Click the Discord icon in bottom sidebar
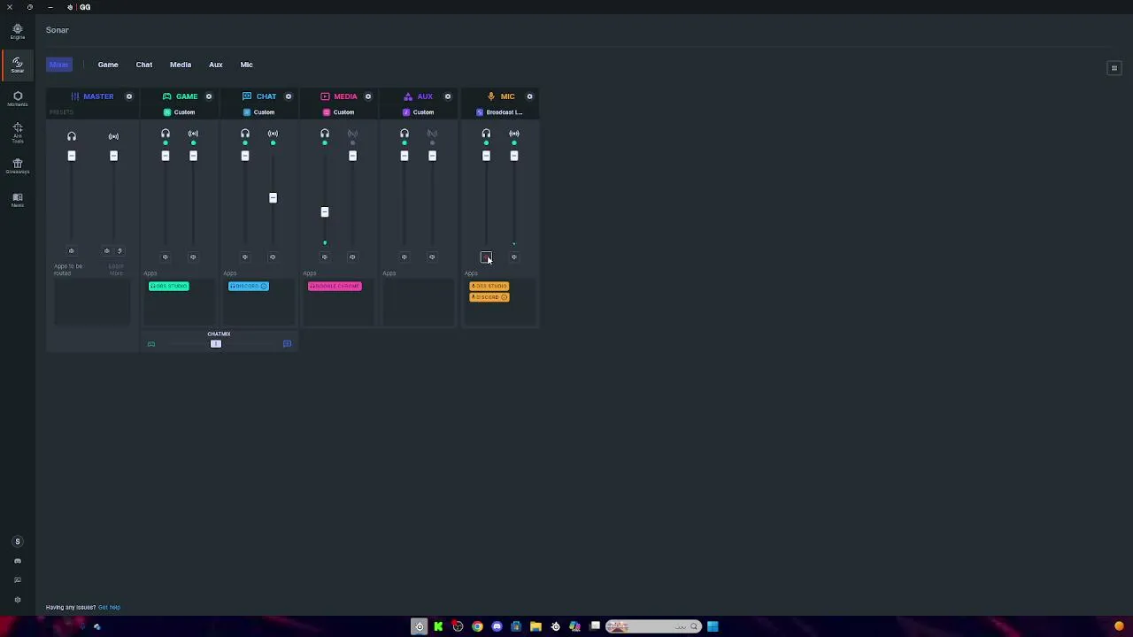 (17, 561)
